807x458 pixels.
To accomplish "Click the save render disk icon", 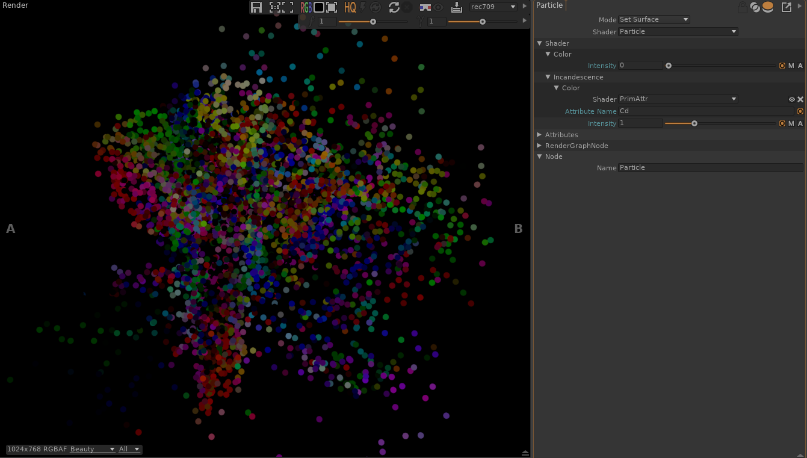I will coord(256,7).
